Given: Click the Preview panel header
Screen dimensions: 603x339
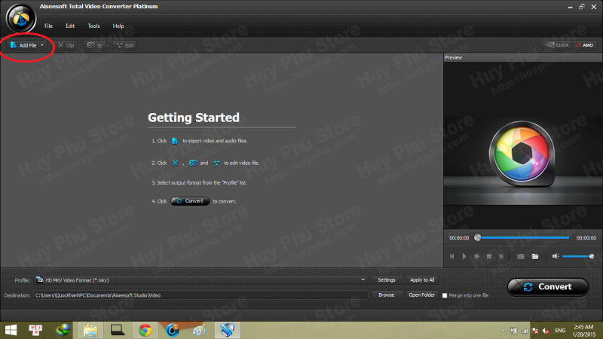Looking at the screenshot, I should click(x=522, y=57).
